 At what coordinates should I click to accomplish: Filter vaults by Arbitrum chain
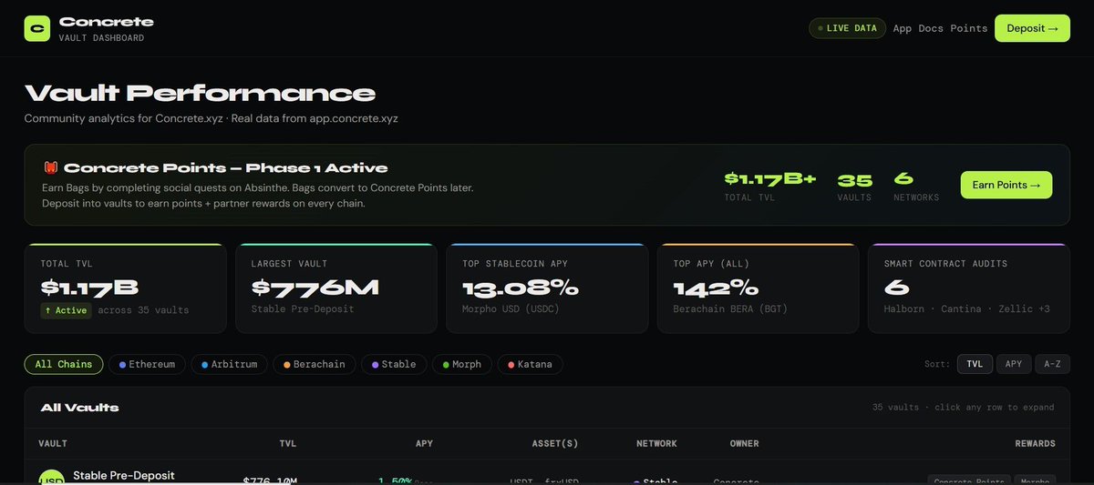tap(228, 364)
